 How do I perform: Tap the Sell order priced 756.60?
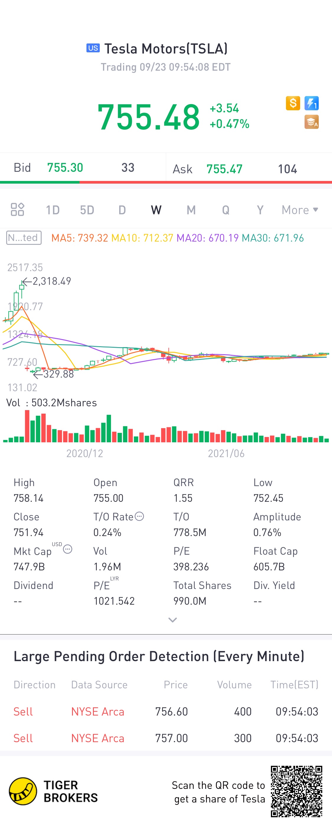(x=166, y=712)
